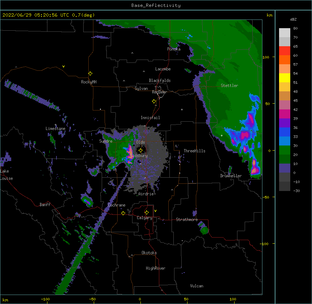
Task: Click the Lacombe city label
Action: tap(163, 69)
